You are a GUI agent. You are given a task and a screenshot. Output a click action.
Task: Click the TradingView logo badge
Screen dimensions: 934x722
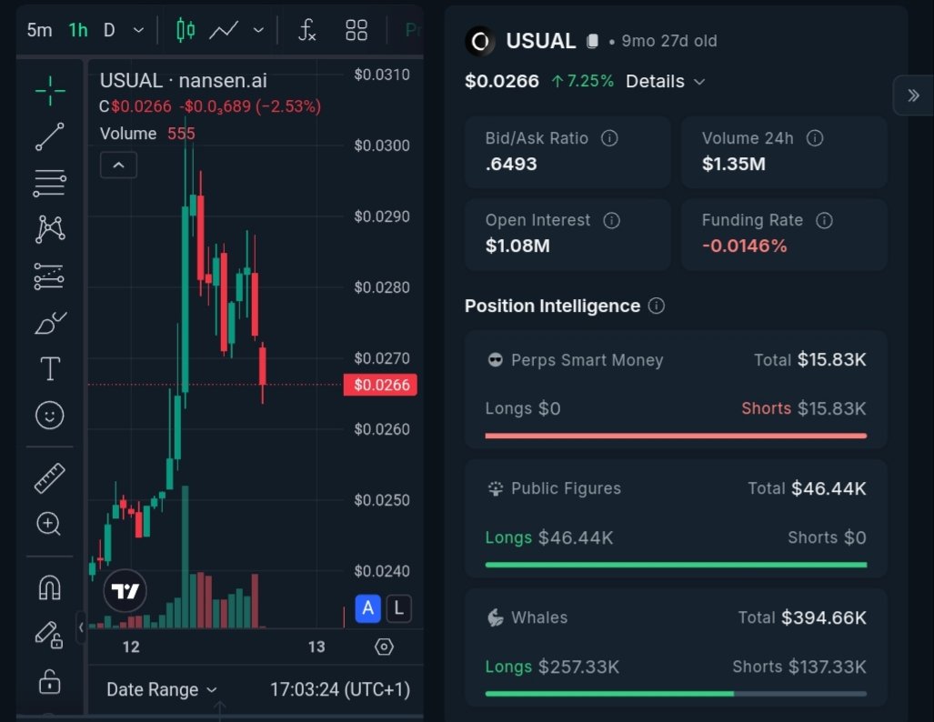click(x=126, y=591)
